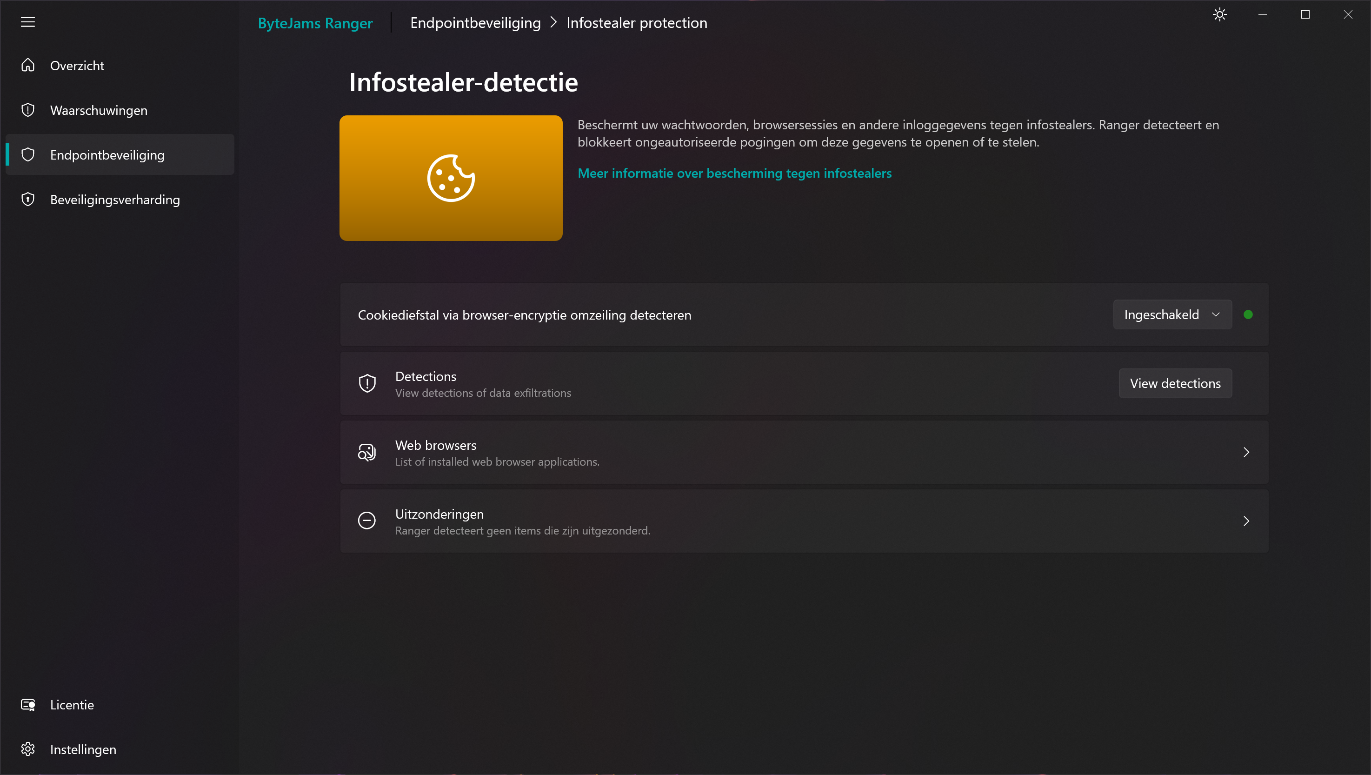1371x775 pixels.
Task: Click 'Ranger detecteert geen items' description
Action: coord(523,530)
